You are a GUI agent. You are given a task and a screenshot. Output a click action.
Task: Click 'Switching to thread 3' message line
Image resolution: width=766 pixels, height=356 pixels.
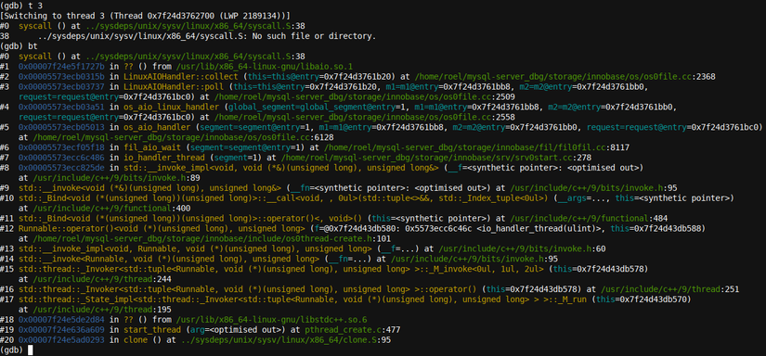(x=145, y=16)
